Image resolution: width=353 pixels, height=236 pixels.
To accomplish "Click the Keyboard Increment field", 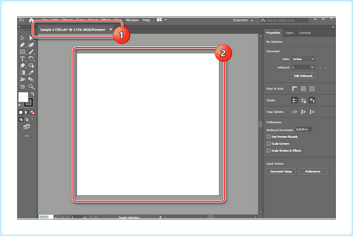I will pyautogui.click(x=303, y=129).
